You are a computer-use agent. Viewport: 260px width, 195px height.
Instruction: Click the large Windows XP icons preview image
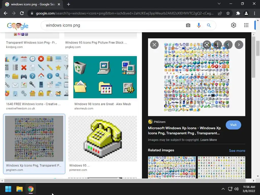(x=197, y=77)
